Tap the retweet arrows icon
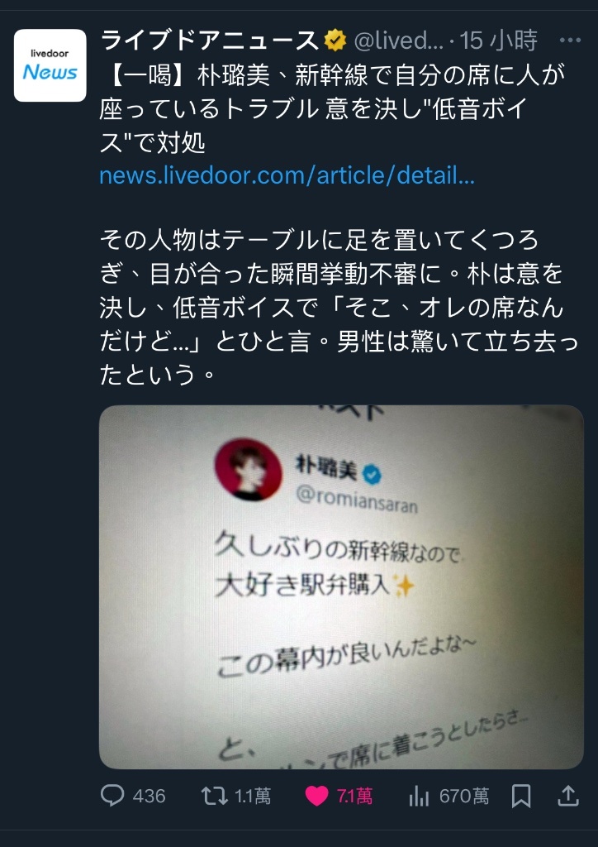This screenshot has width=598, height=847. click(214, 797)
